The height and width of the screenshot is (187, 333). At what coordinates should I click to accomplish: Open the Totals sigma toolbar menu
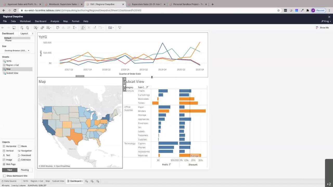coord(75,28)
